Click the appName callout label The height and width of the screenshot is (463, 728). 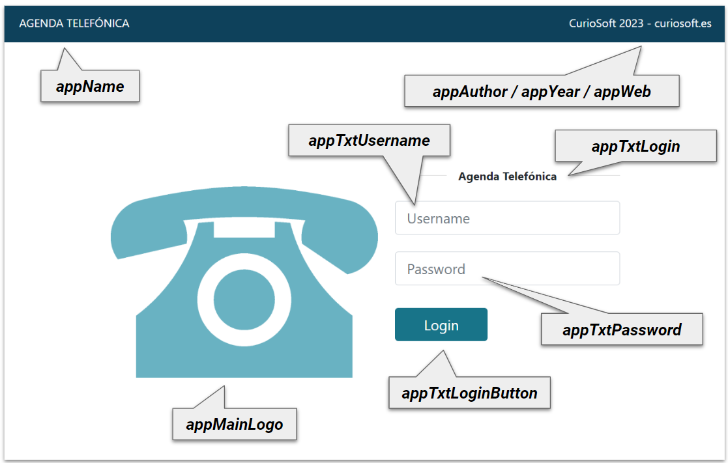90,87
